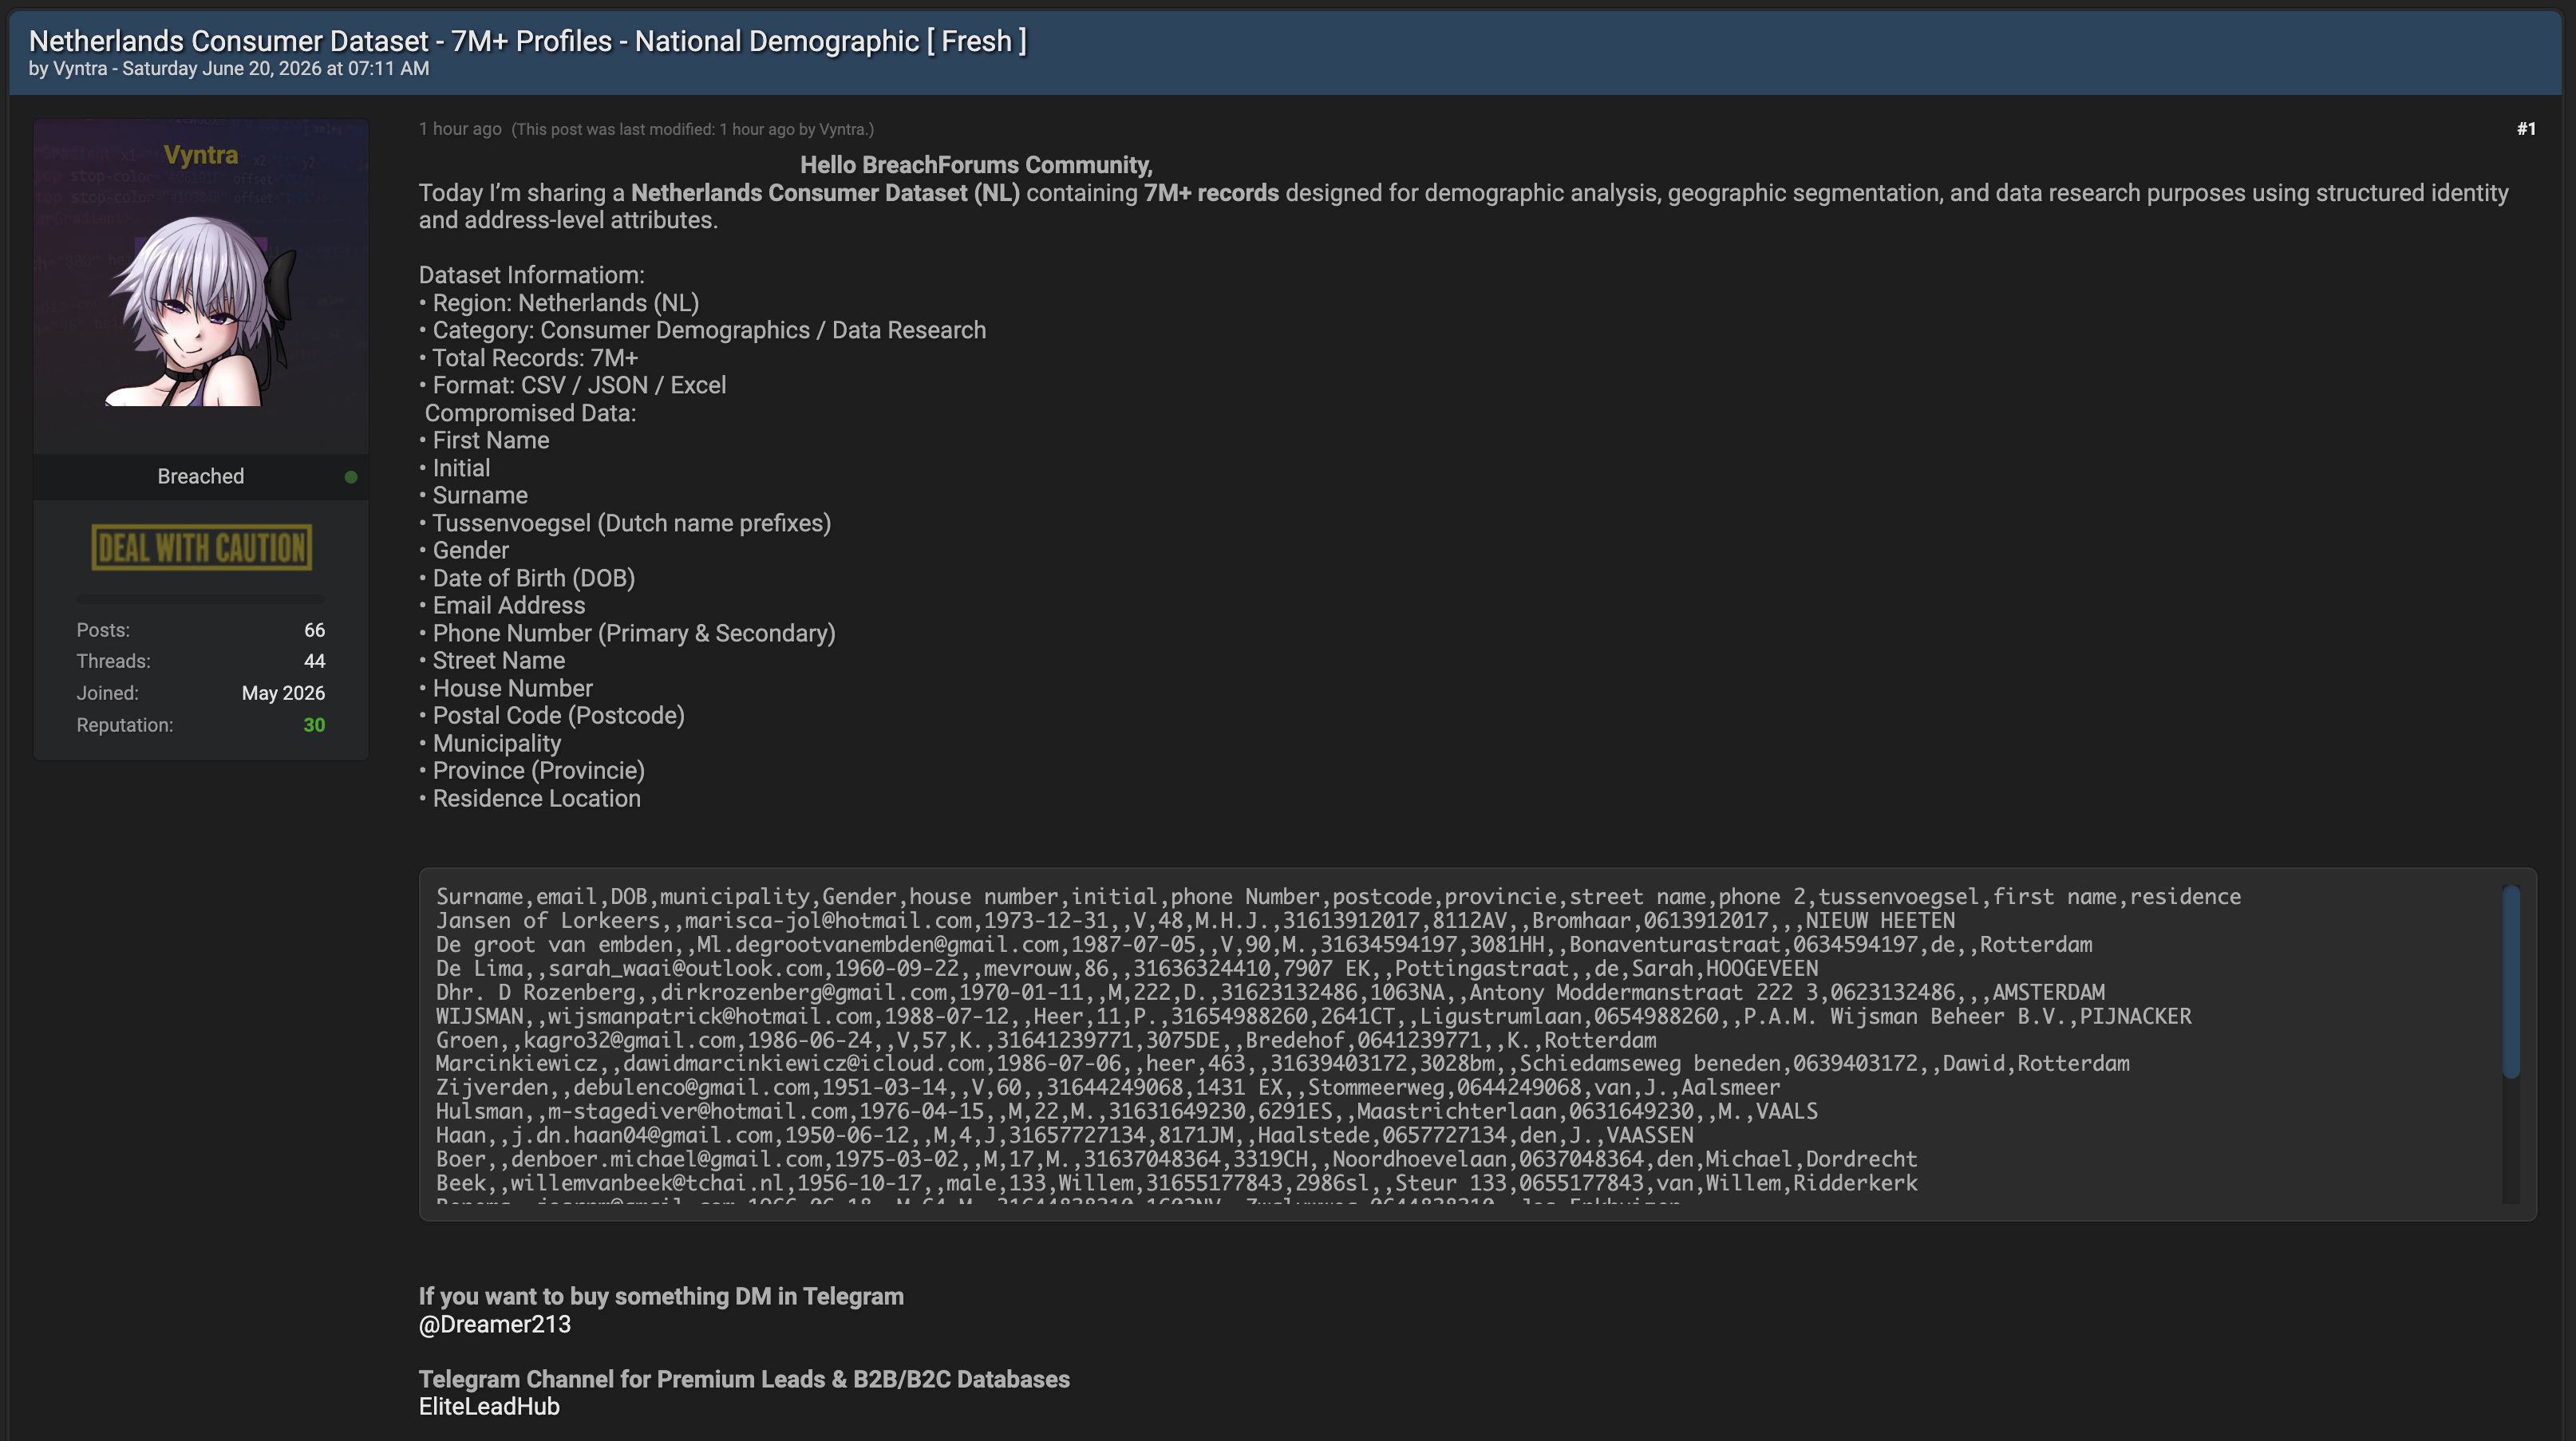Screen dimensions: 2576x1441
Task: Click the 'Category: Consumer Demographics' bullet
Action: 702,330
